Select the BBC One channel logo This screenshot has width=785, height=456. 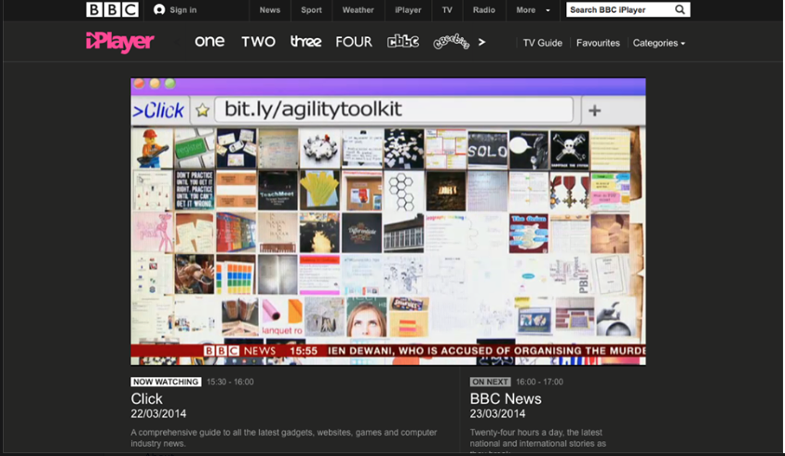pyautogui.click(x=210, y=42)
